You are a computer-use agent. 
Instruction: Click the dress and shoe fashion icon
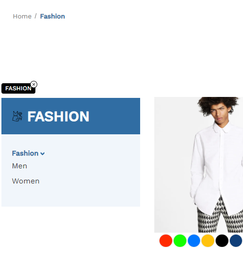[17, 116]
